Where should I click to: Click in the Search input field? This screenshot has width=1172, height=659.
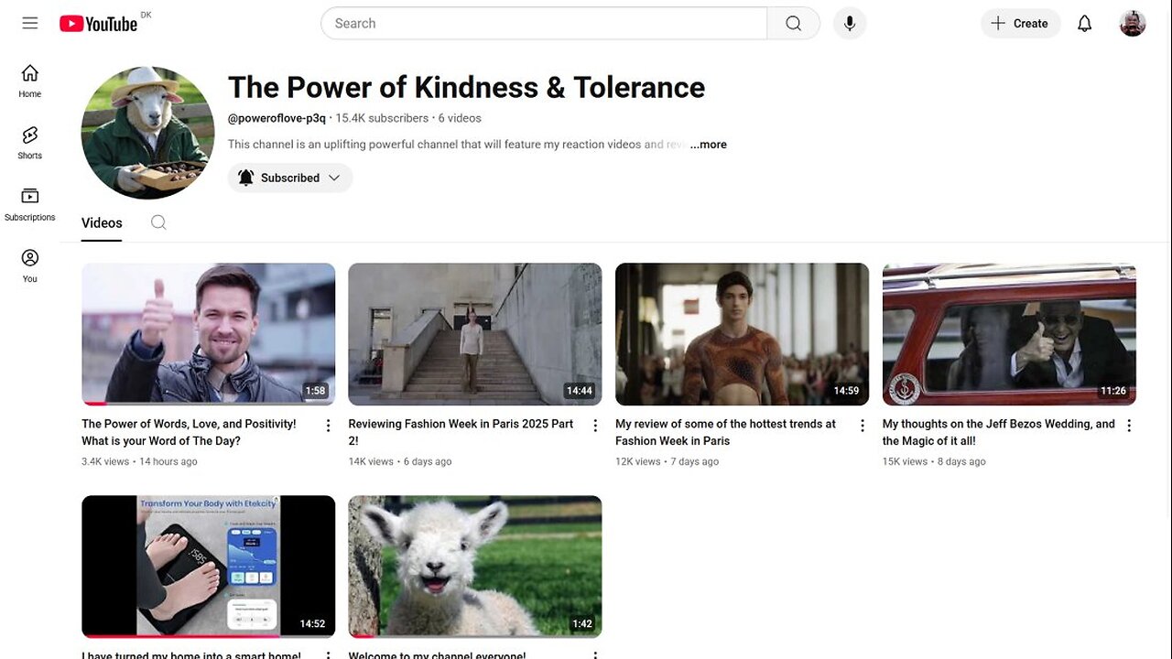(544, 24)
